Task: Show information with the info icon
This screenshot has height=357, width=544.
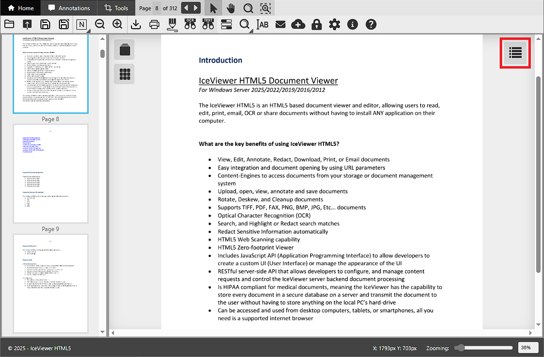Action: (353, 24)
